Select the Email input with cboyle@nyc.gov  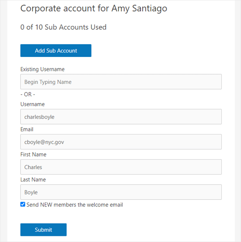coord(121,142)
